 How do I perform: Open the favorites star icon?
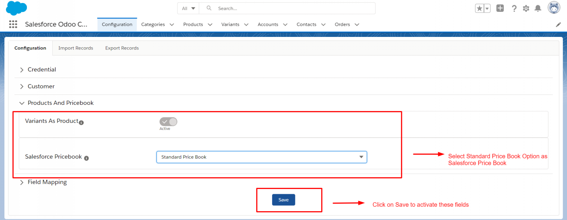(x=480, y=7)
